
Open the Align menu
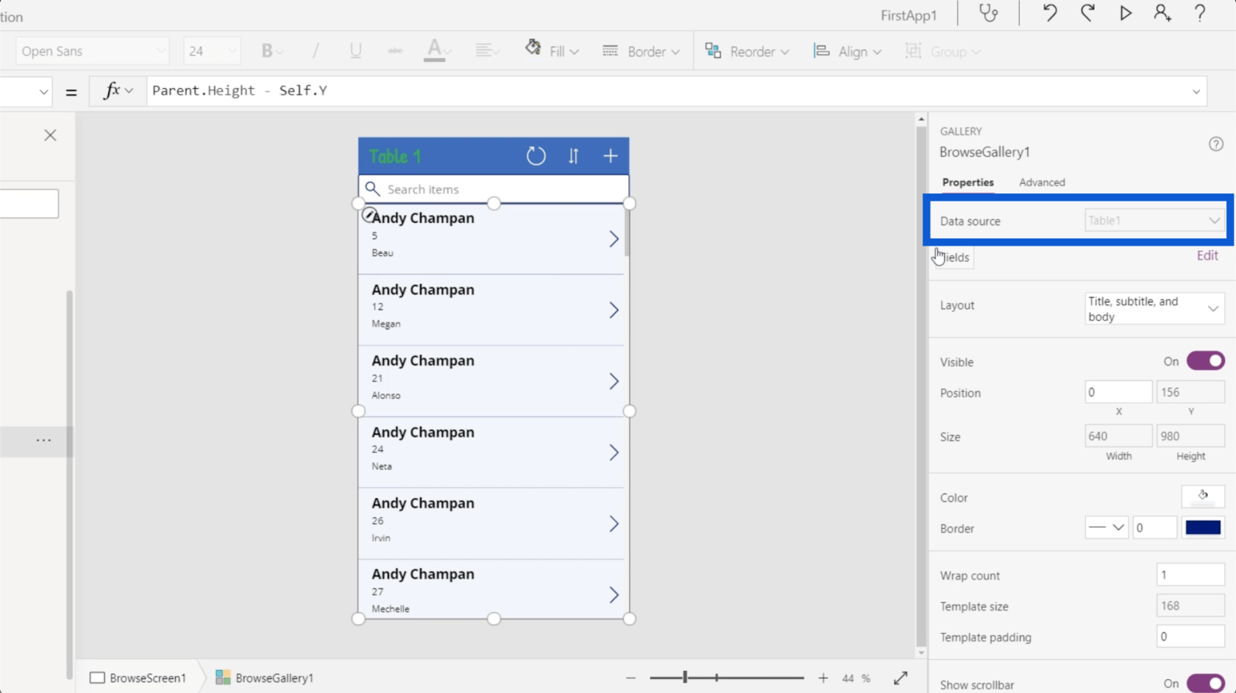point(847,51)
